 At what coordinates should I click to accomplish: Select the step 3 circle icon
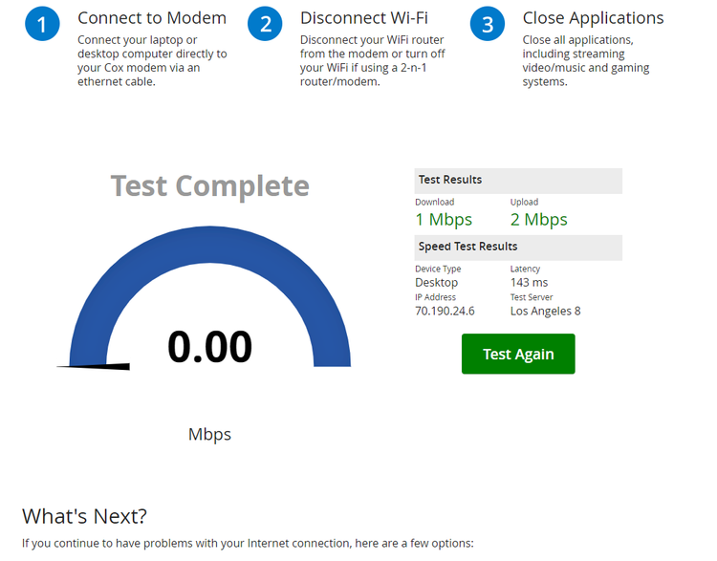pos(488,24)
